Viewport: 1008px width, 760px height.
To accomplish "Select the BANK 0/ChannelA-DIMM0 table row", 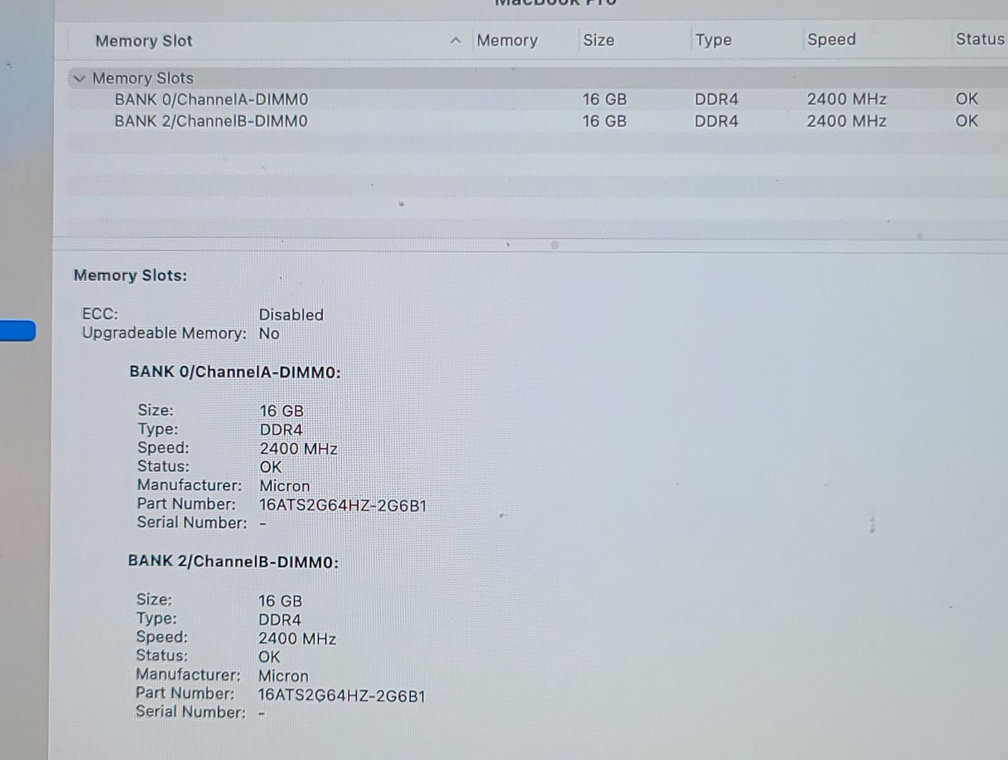I will click(211, 99).
